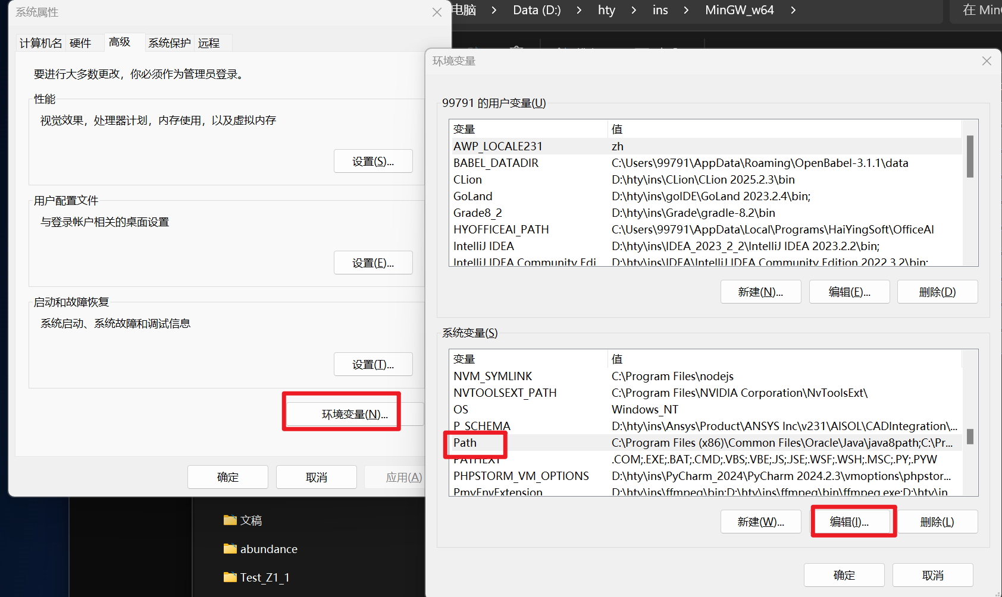Expand chevron after Data (D:) breadcrumb

point(579,10)
